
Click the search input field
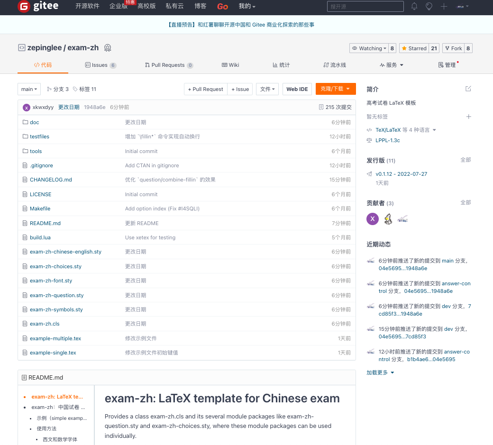pyautogui.click(x=365, y=7)
